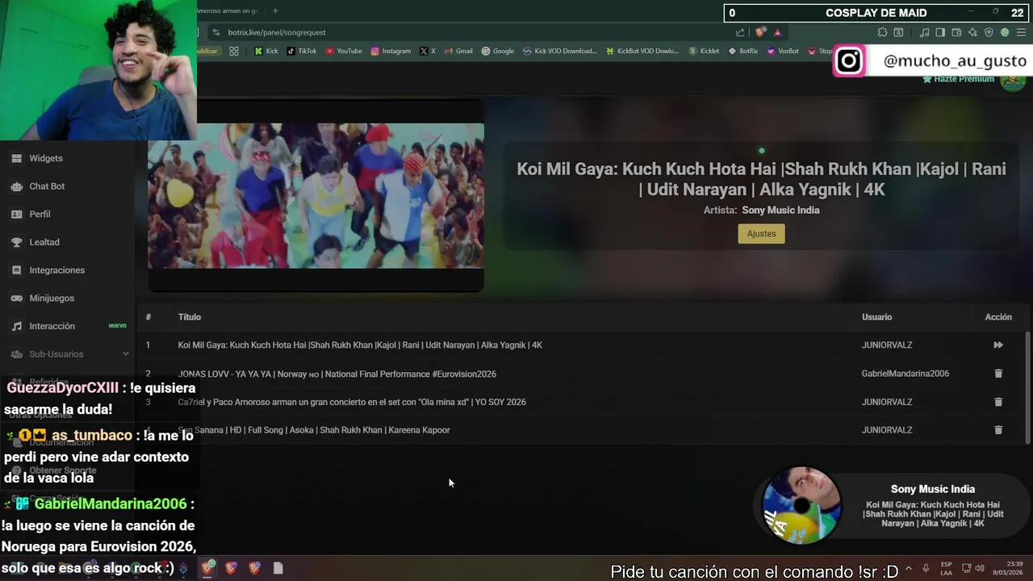Click Brave browser icon in taskbar
Image resolution: width=1033 pixels, height=581 pixels.
pos(207,568)
